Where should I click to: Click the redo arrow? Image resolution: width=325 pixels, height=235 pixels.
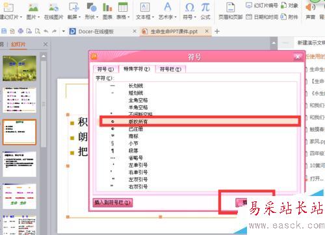pyautogui.click(x=54, y=31)
